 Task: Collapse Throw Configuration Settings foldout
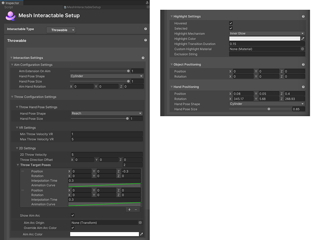click(x=12, y=97)
